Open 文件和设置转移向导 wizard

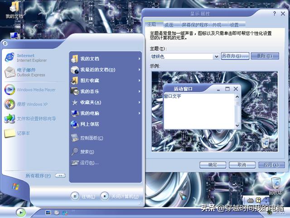click(x=30, y=119)
